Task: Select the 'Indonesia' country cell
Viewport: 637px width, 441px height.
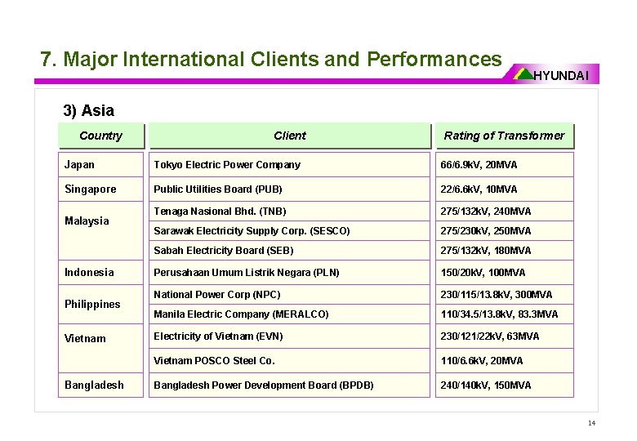Action: coord(100,273)
